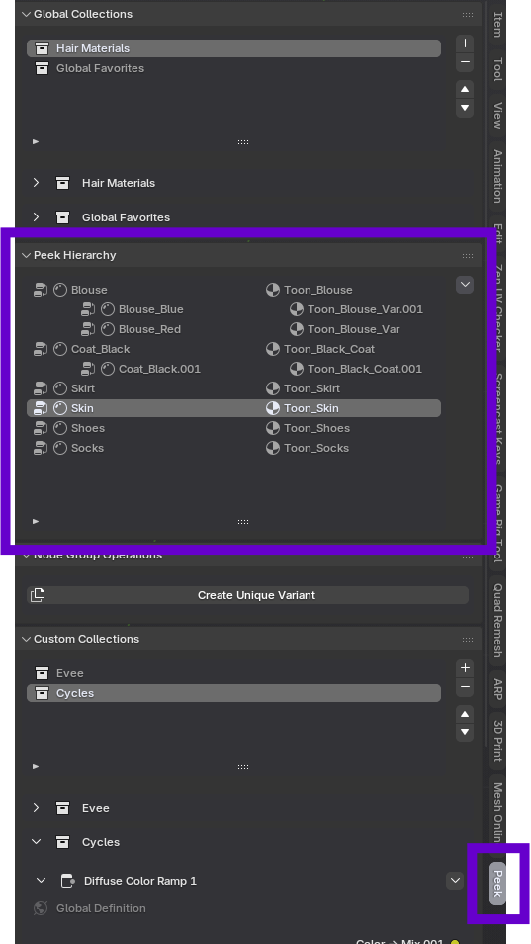Click the Toon_Black_Coat.001 material icon
The height and width of the screenshot is (944, 531).
(297, 369)
